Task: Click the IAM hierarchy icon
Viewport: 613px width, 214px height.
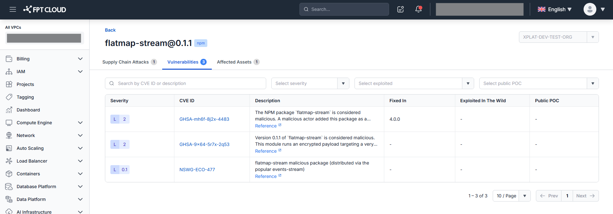Action: pos(9,72)
